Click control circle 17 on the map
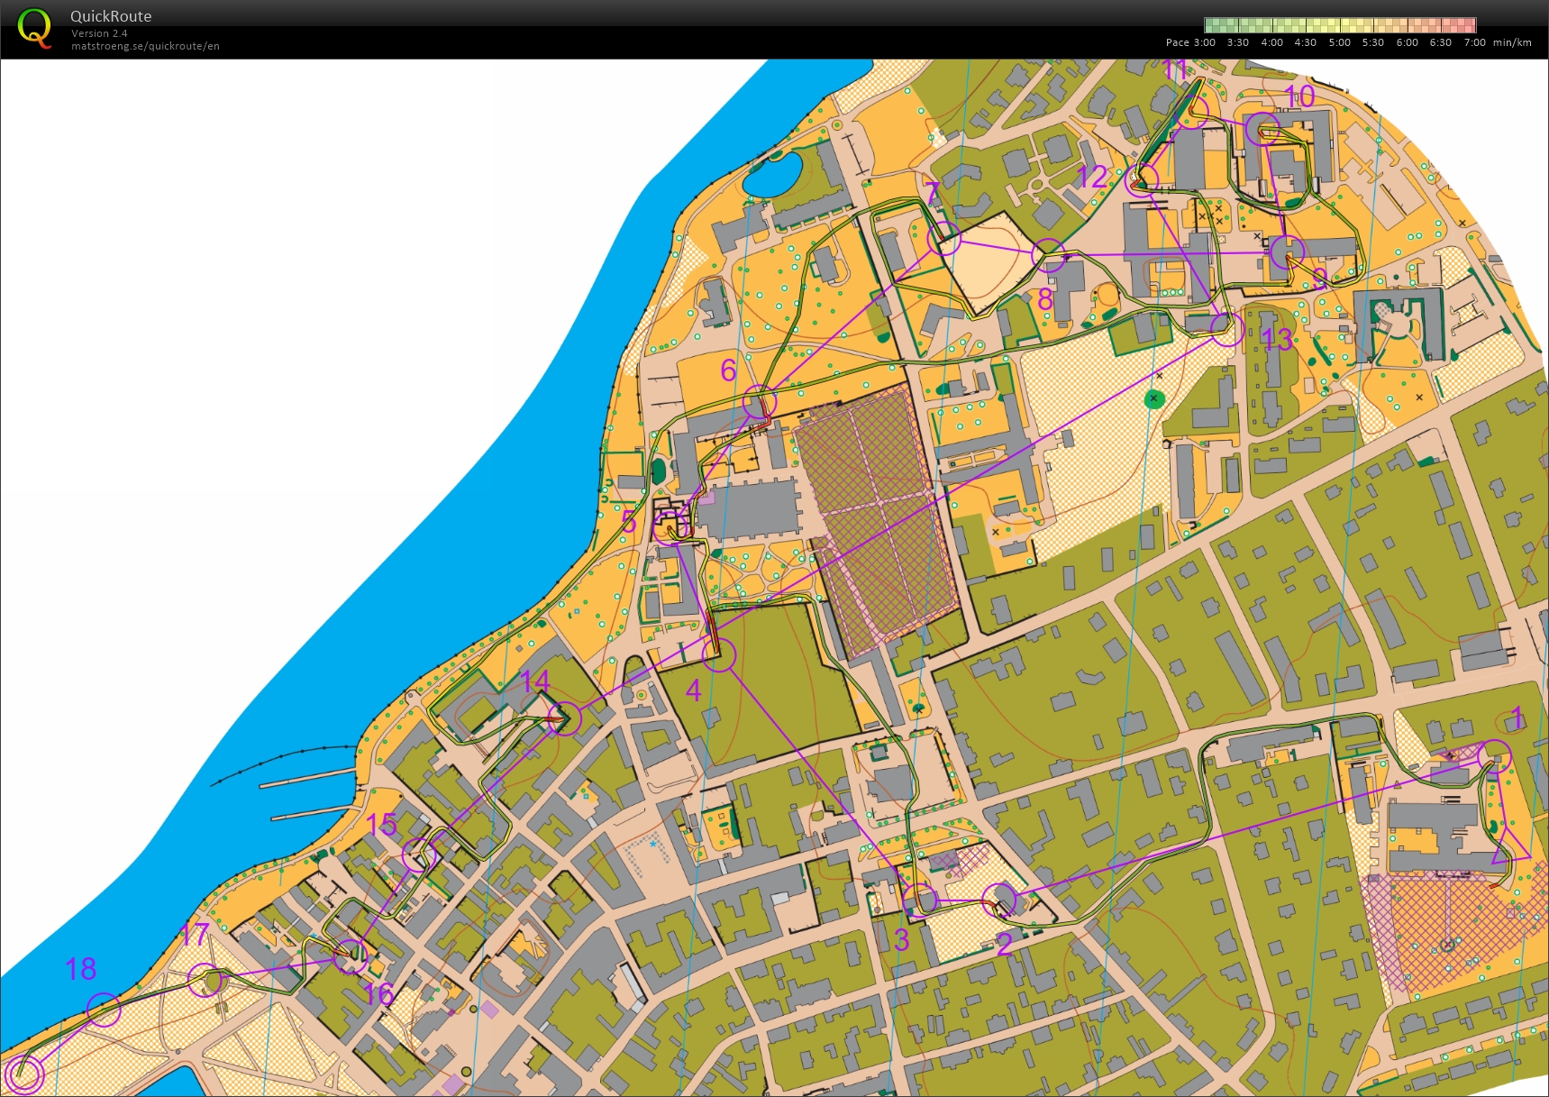 click(206, 980)
